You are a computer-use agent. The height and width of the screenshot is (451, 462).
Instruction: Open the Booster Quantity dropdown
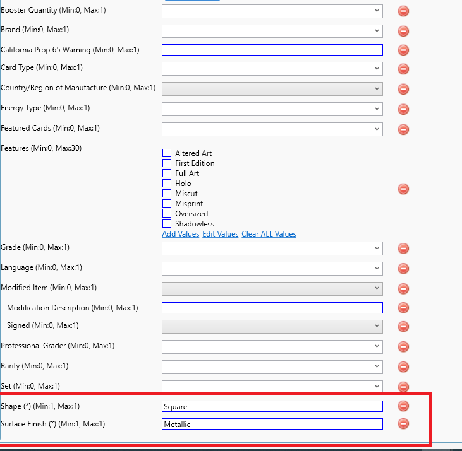272,11
